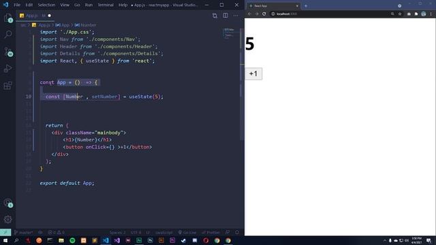Viewport: 436px width, 245px height.
Task: Open the Go menu
Action: [x=77, y=5]
